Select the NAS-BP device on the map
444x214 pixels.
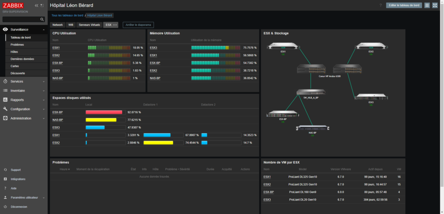tap(312, 128)
